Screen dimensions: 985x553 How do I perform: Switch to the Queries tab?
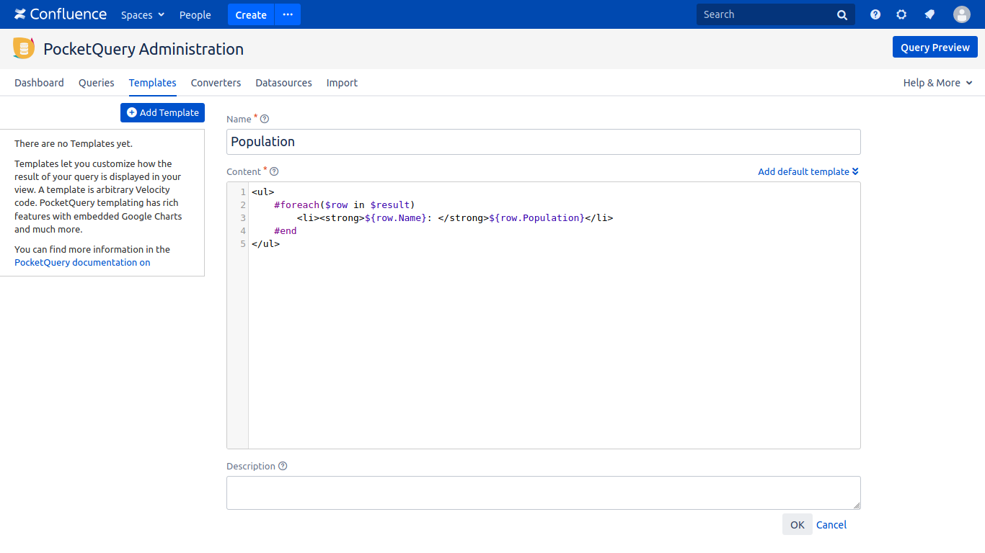97,83
